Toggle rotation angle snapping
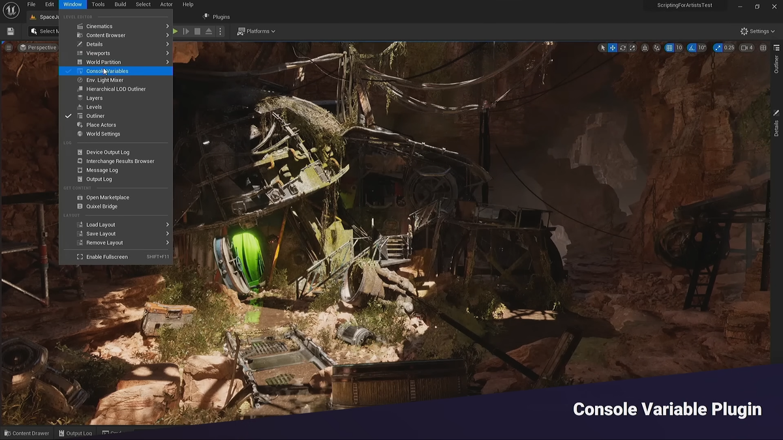The image size is (783, 440). [692, 48]
